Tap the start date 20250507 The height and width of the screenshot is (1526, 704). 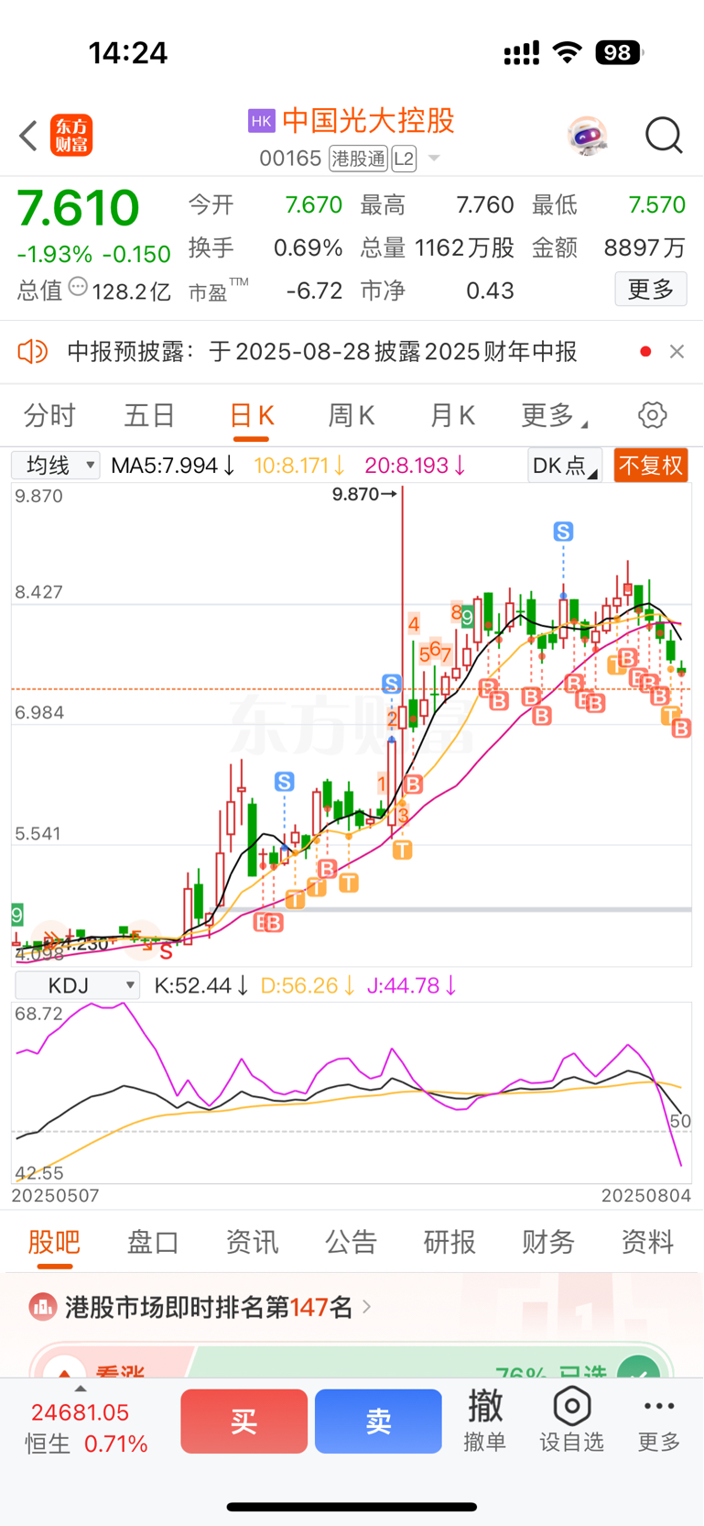pos(55,1195)
